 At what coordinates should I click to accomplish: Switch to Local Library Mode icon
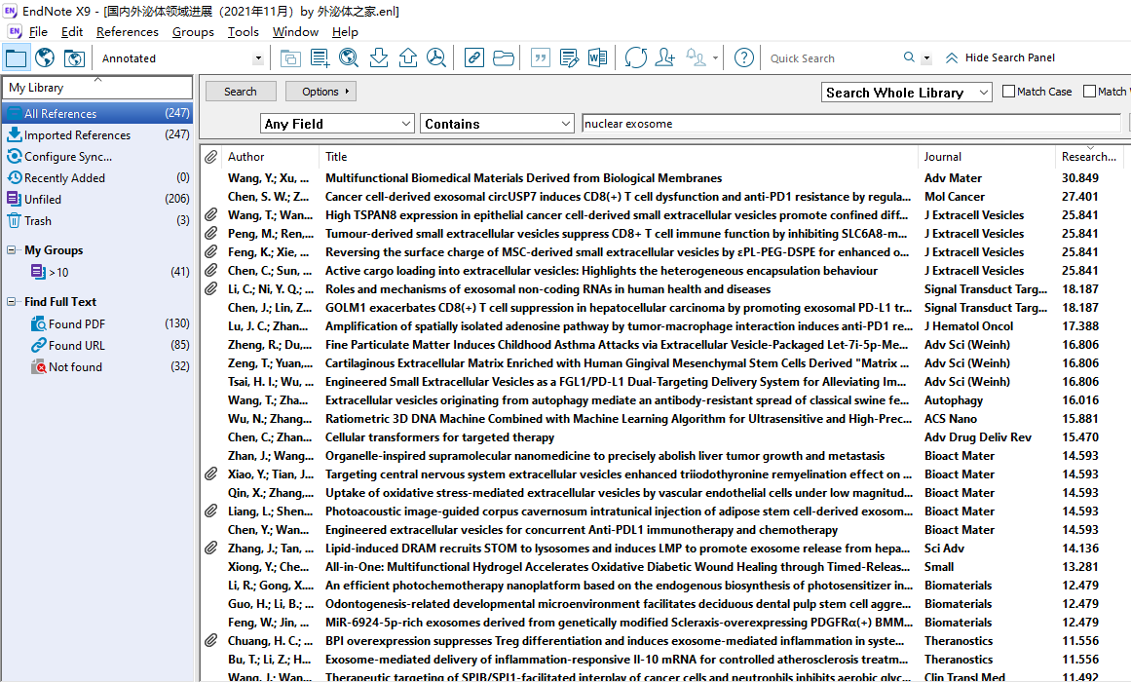point(16,57)
